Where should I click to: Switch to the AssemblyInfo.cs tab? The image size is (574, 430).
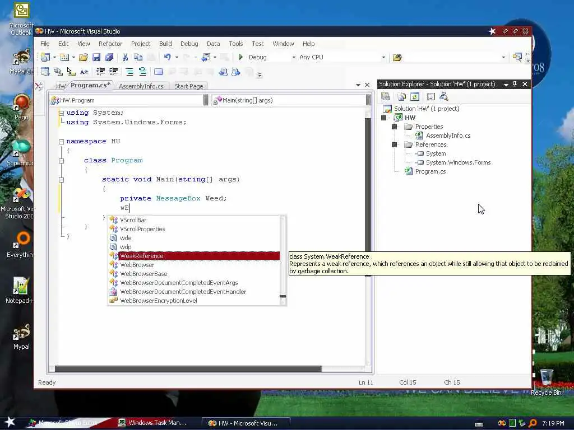click(x=141, y=86)
